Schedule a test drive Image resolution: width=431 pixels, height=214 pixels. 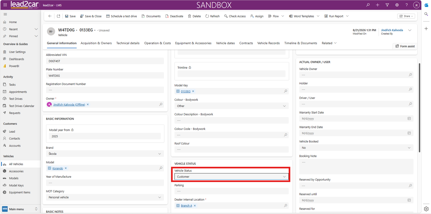point(121,16)
